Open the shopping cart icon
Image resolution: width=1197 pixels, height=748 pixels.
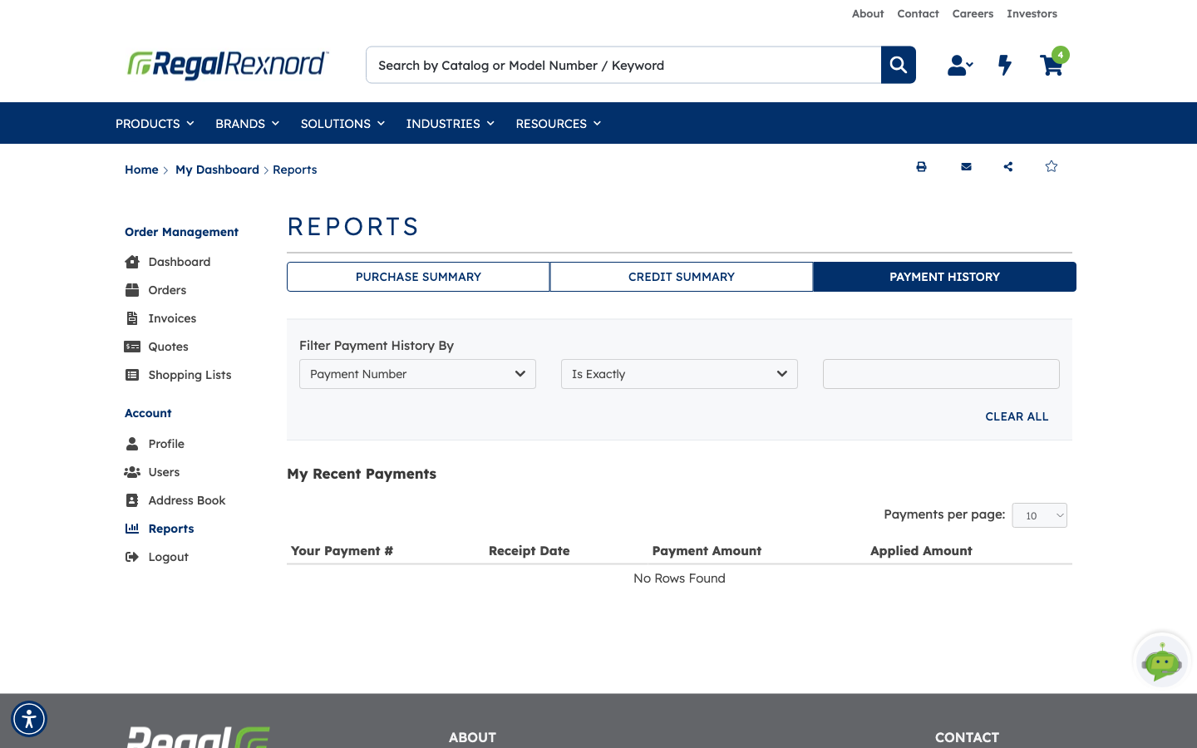[1052, 63]
